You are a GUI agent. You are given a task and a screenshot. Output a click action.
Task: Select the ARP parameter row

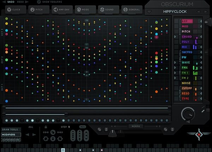pyautogui.click(x=187, y=21)
